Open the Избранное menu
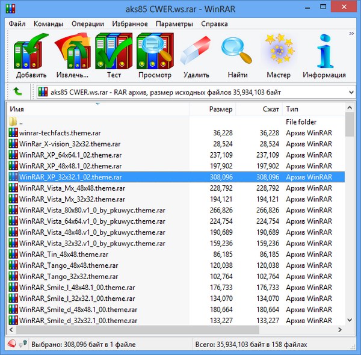 pyautogui.click(x=129, y=24)
